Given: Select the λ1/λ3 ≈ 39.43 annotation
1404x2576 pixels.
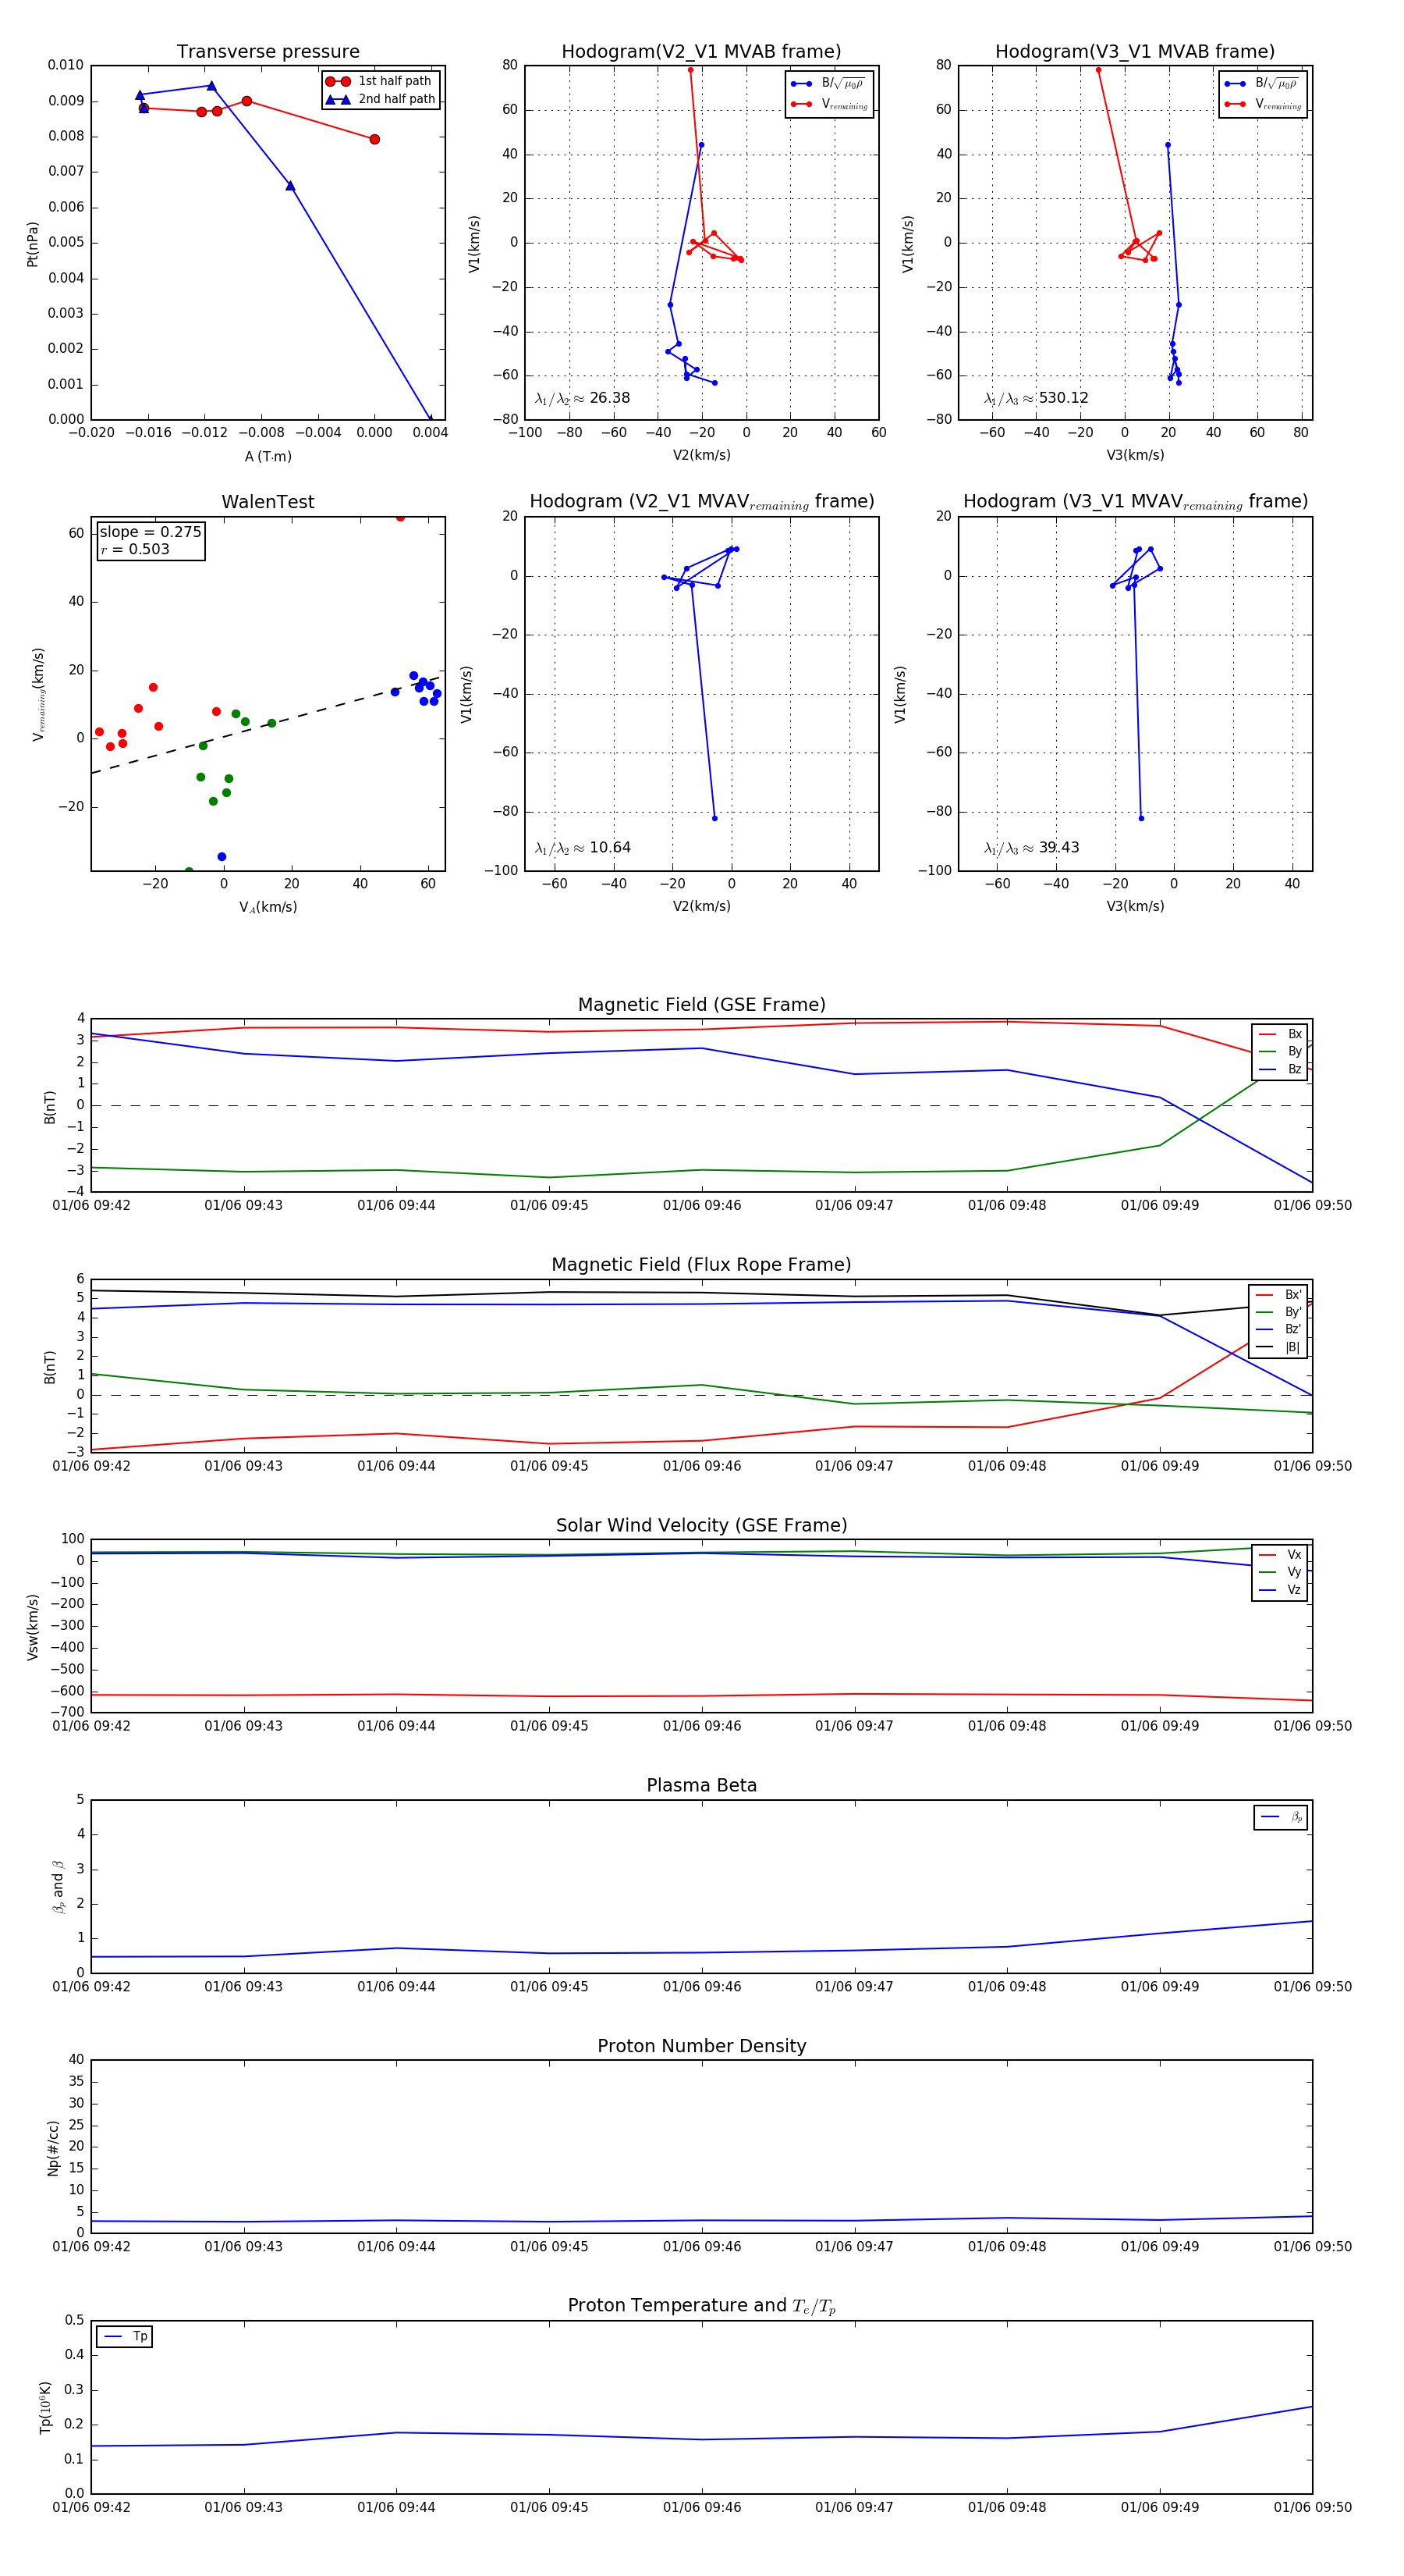Looking at the screenshot, I should pyautogui.click(x=1031, y=848).
